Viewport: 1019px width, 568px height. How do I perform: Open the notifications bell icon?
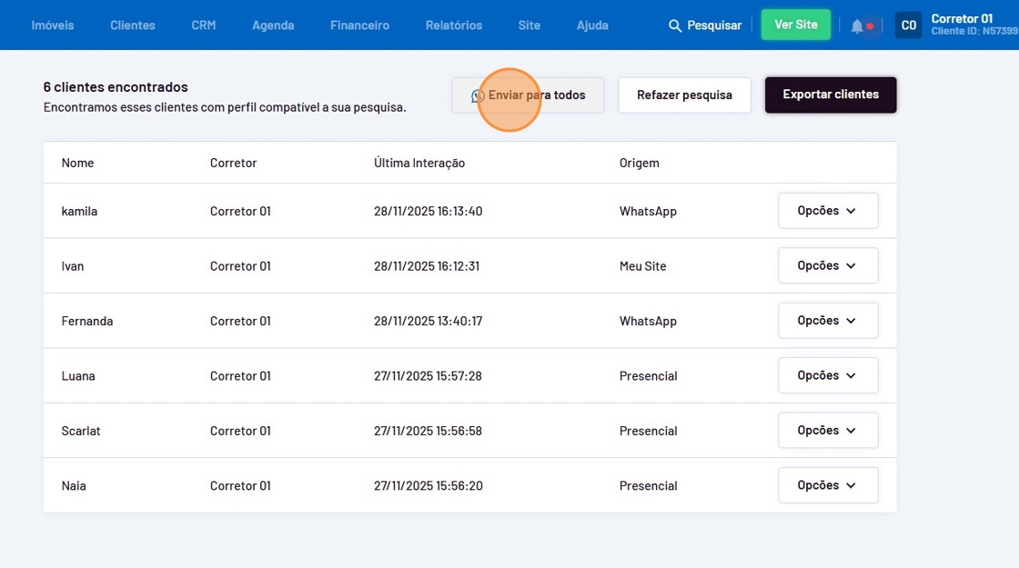(857, 25)
